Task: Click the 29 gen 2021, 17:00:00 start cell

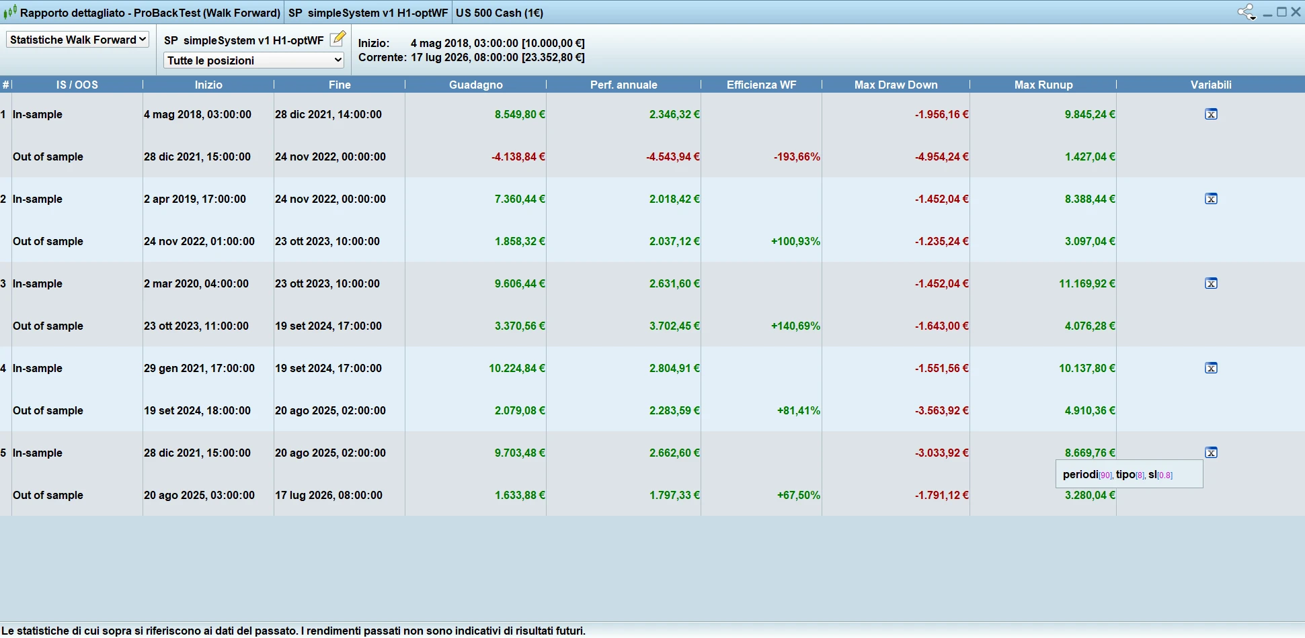Action: (199, 368)
